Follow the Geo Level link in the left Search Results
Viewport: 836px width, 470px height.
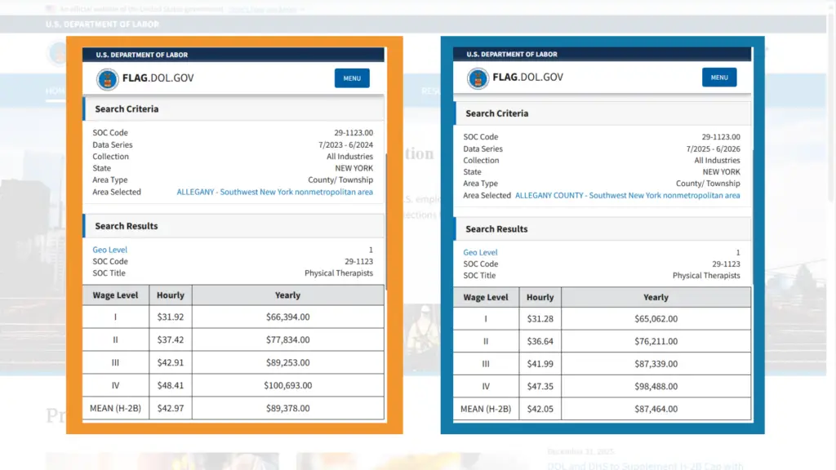click(109, 250)
